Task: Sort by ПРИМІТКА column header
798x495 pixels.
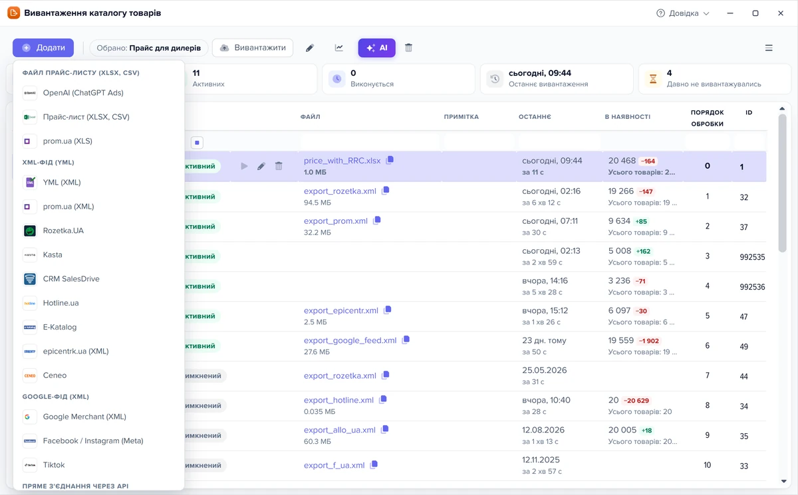Action: [462, 117]
